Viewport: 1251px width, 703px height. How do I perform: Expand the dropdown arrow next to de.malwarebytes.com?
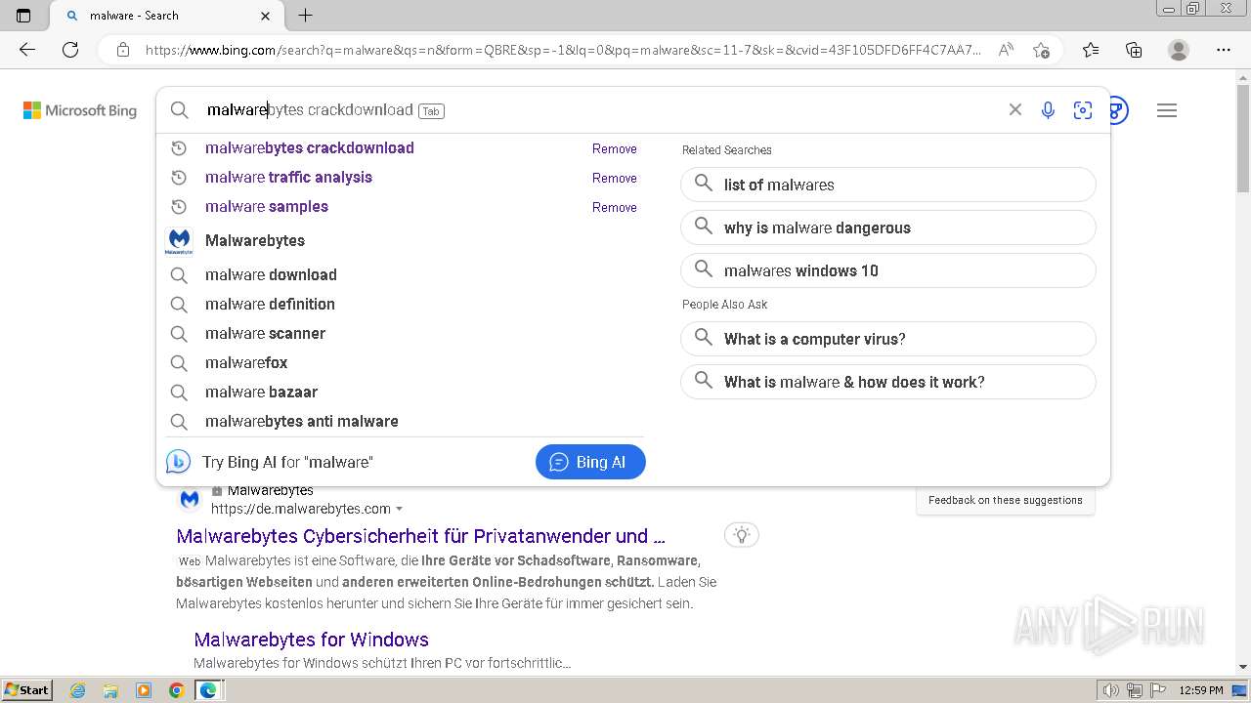coord(399,510)
